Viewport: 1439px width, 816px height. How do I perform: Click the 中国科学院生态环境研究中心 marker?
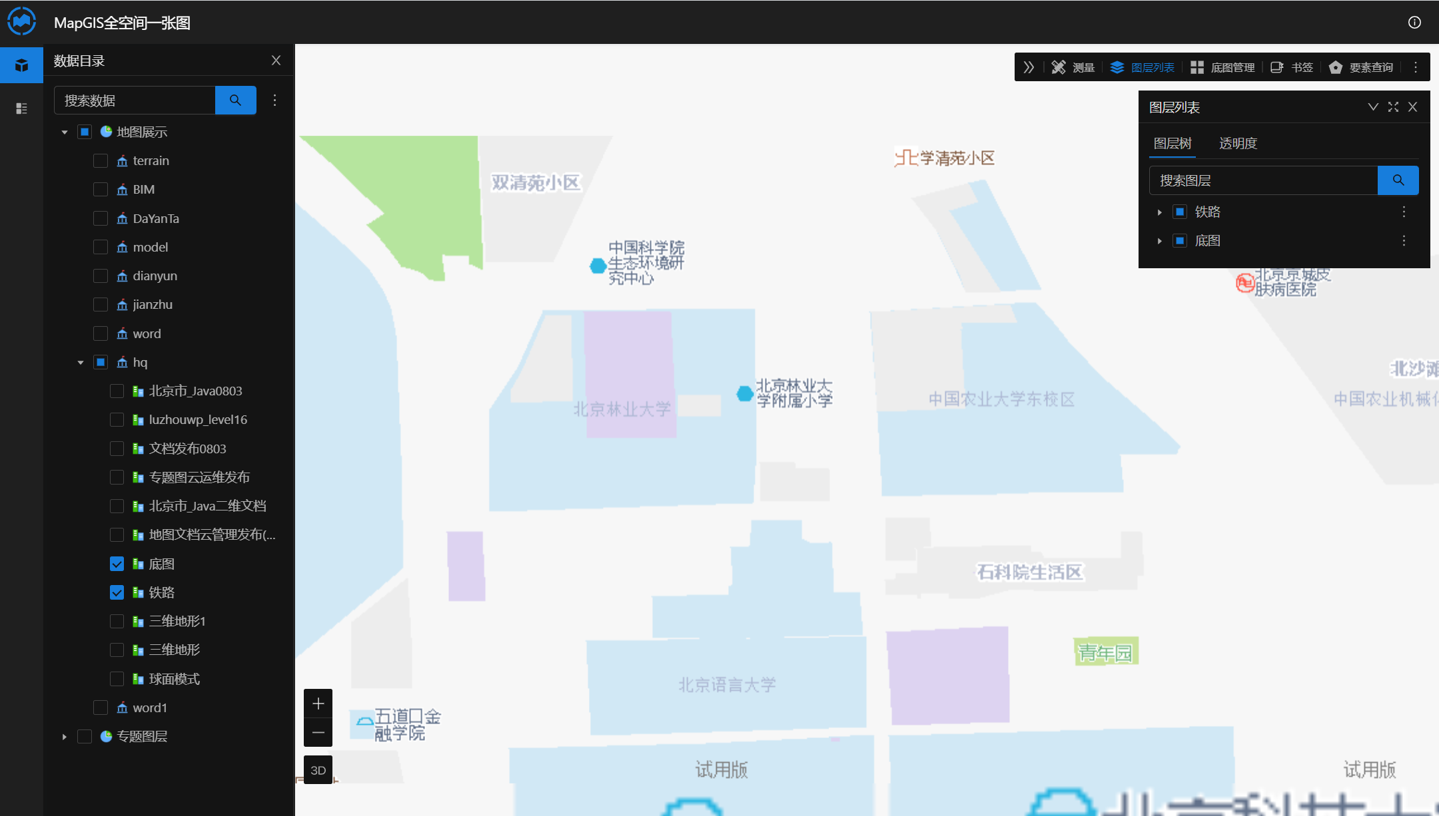(598, 266)
